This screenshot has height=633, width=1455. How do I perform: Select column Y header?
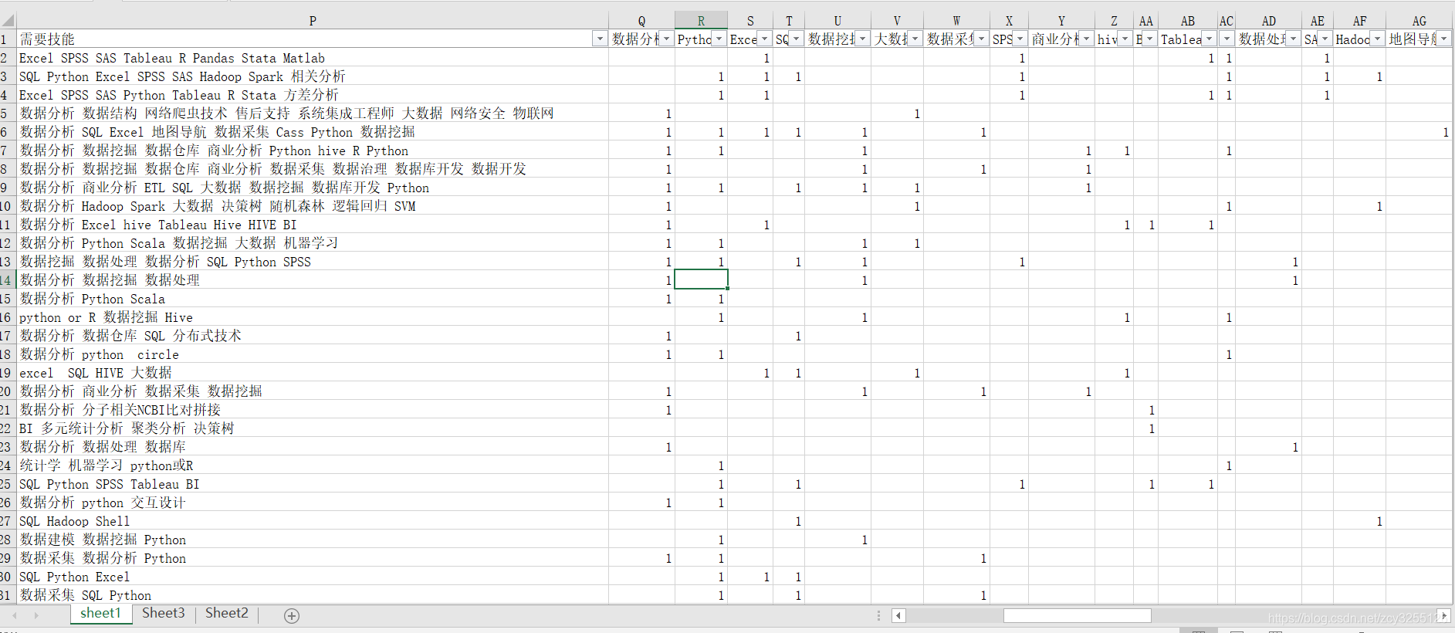[1061, 21]
